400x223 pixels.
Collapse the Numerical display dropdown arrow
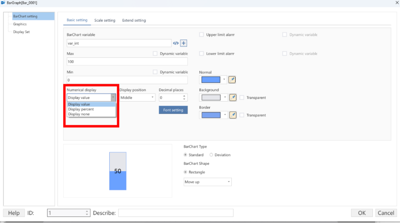113,97
